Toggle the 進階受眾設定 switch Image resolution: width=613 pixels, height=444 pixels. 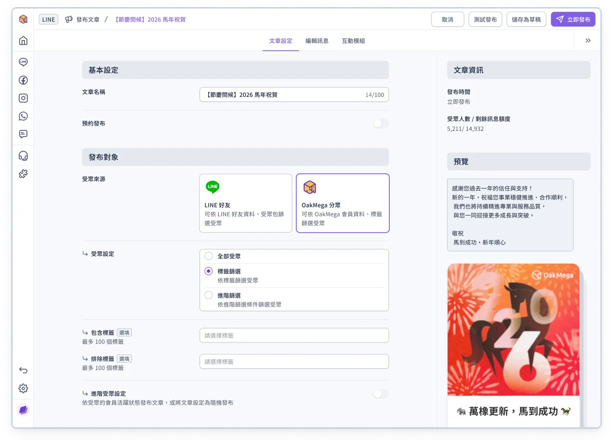pos(381,394)
